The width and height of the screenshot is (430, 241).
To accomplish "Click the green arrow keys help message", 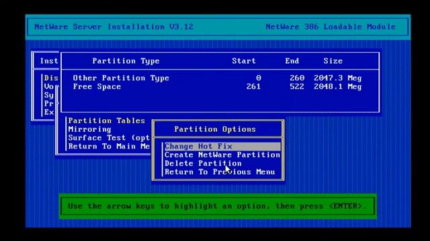I will point(218,206).
